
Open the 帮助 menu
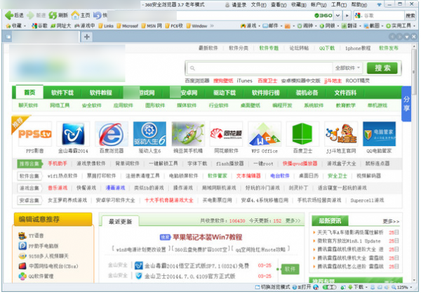359,5
